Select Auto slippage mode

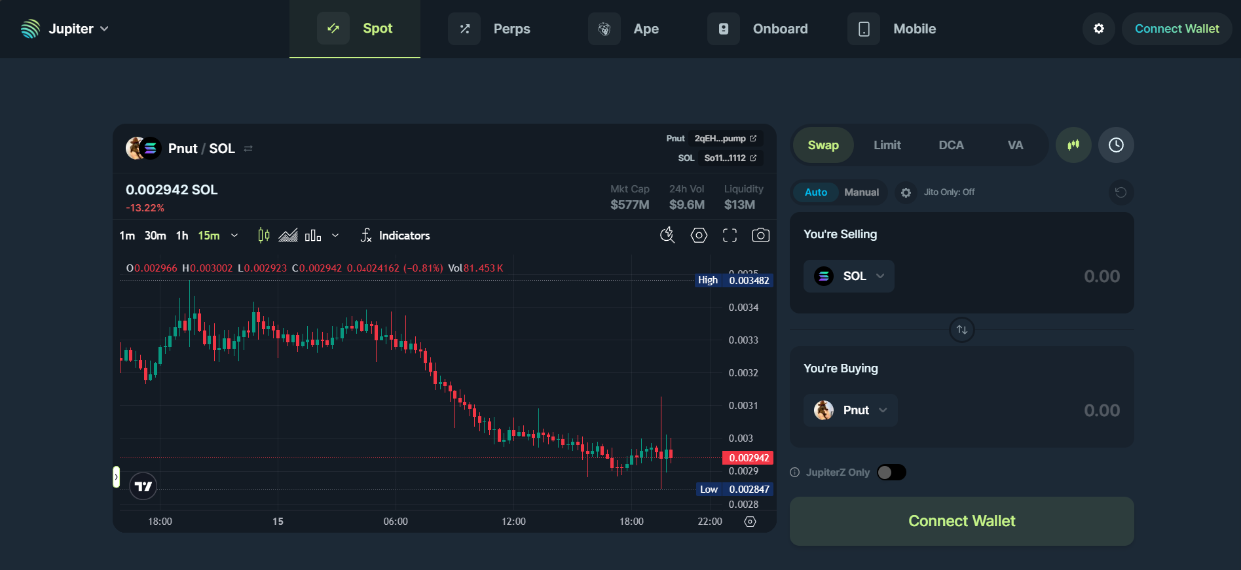(816, 192)
